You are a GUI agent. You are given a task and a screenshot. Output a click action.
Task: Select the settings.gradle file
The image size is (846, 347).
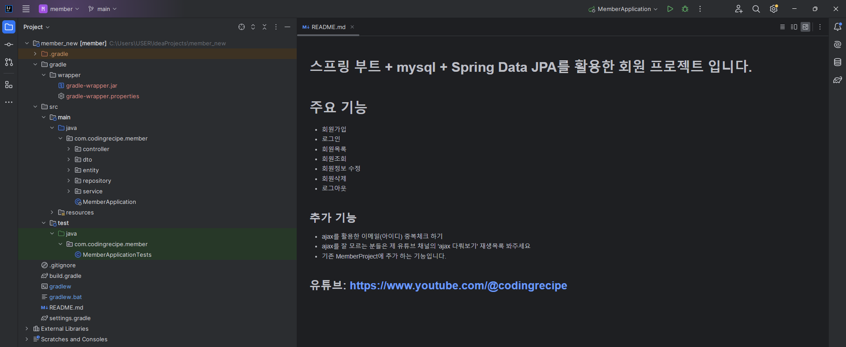pyautogui.click(x=70, y=318)
